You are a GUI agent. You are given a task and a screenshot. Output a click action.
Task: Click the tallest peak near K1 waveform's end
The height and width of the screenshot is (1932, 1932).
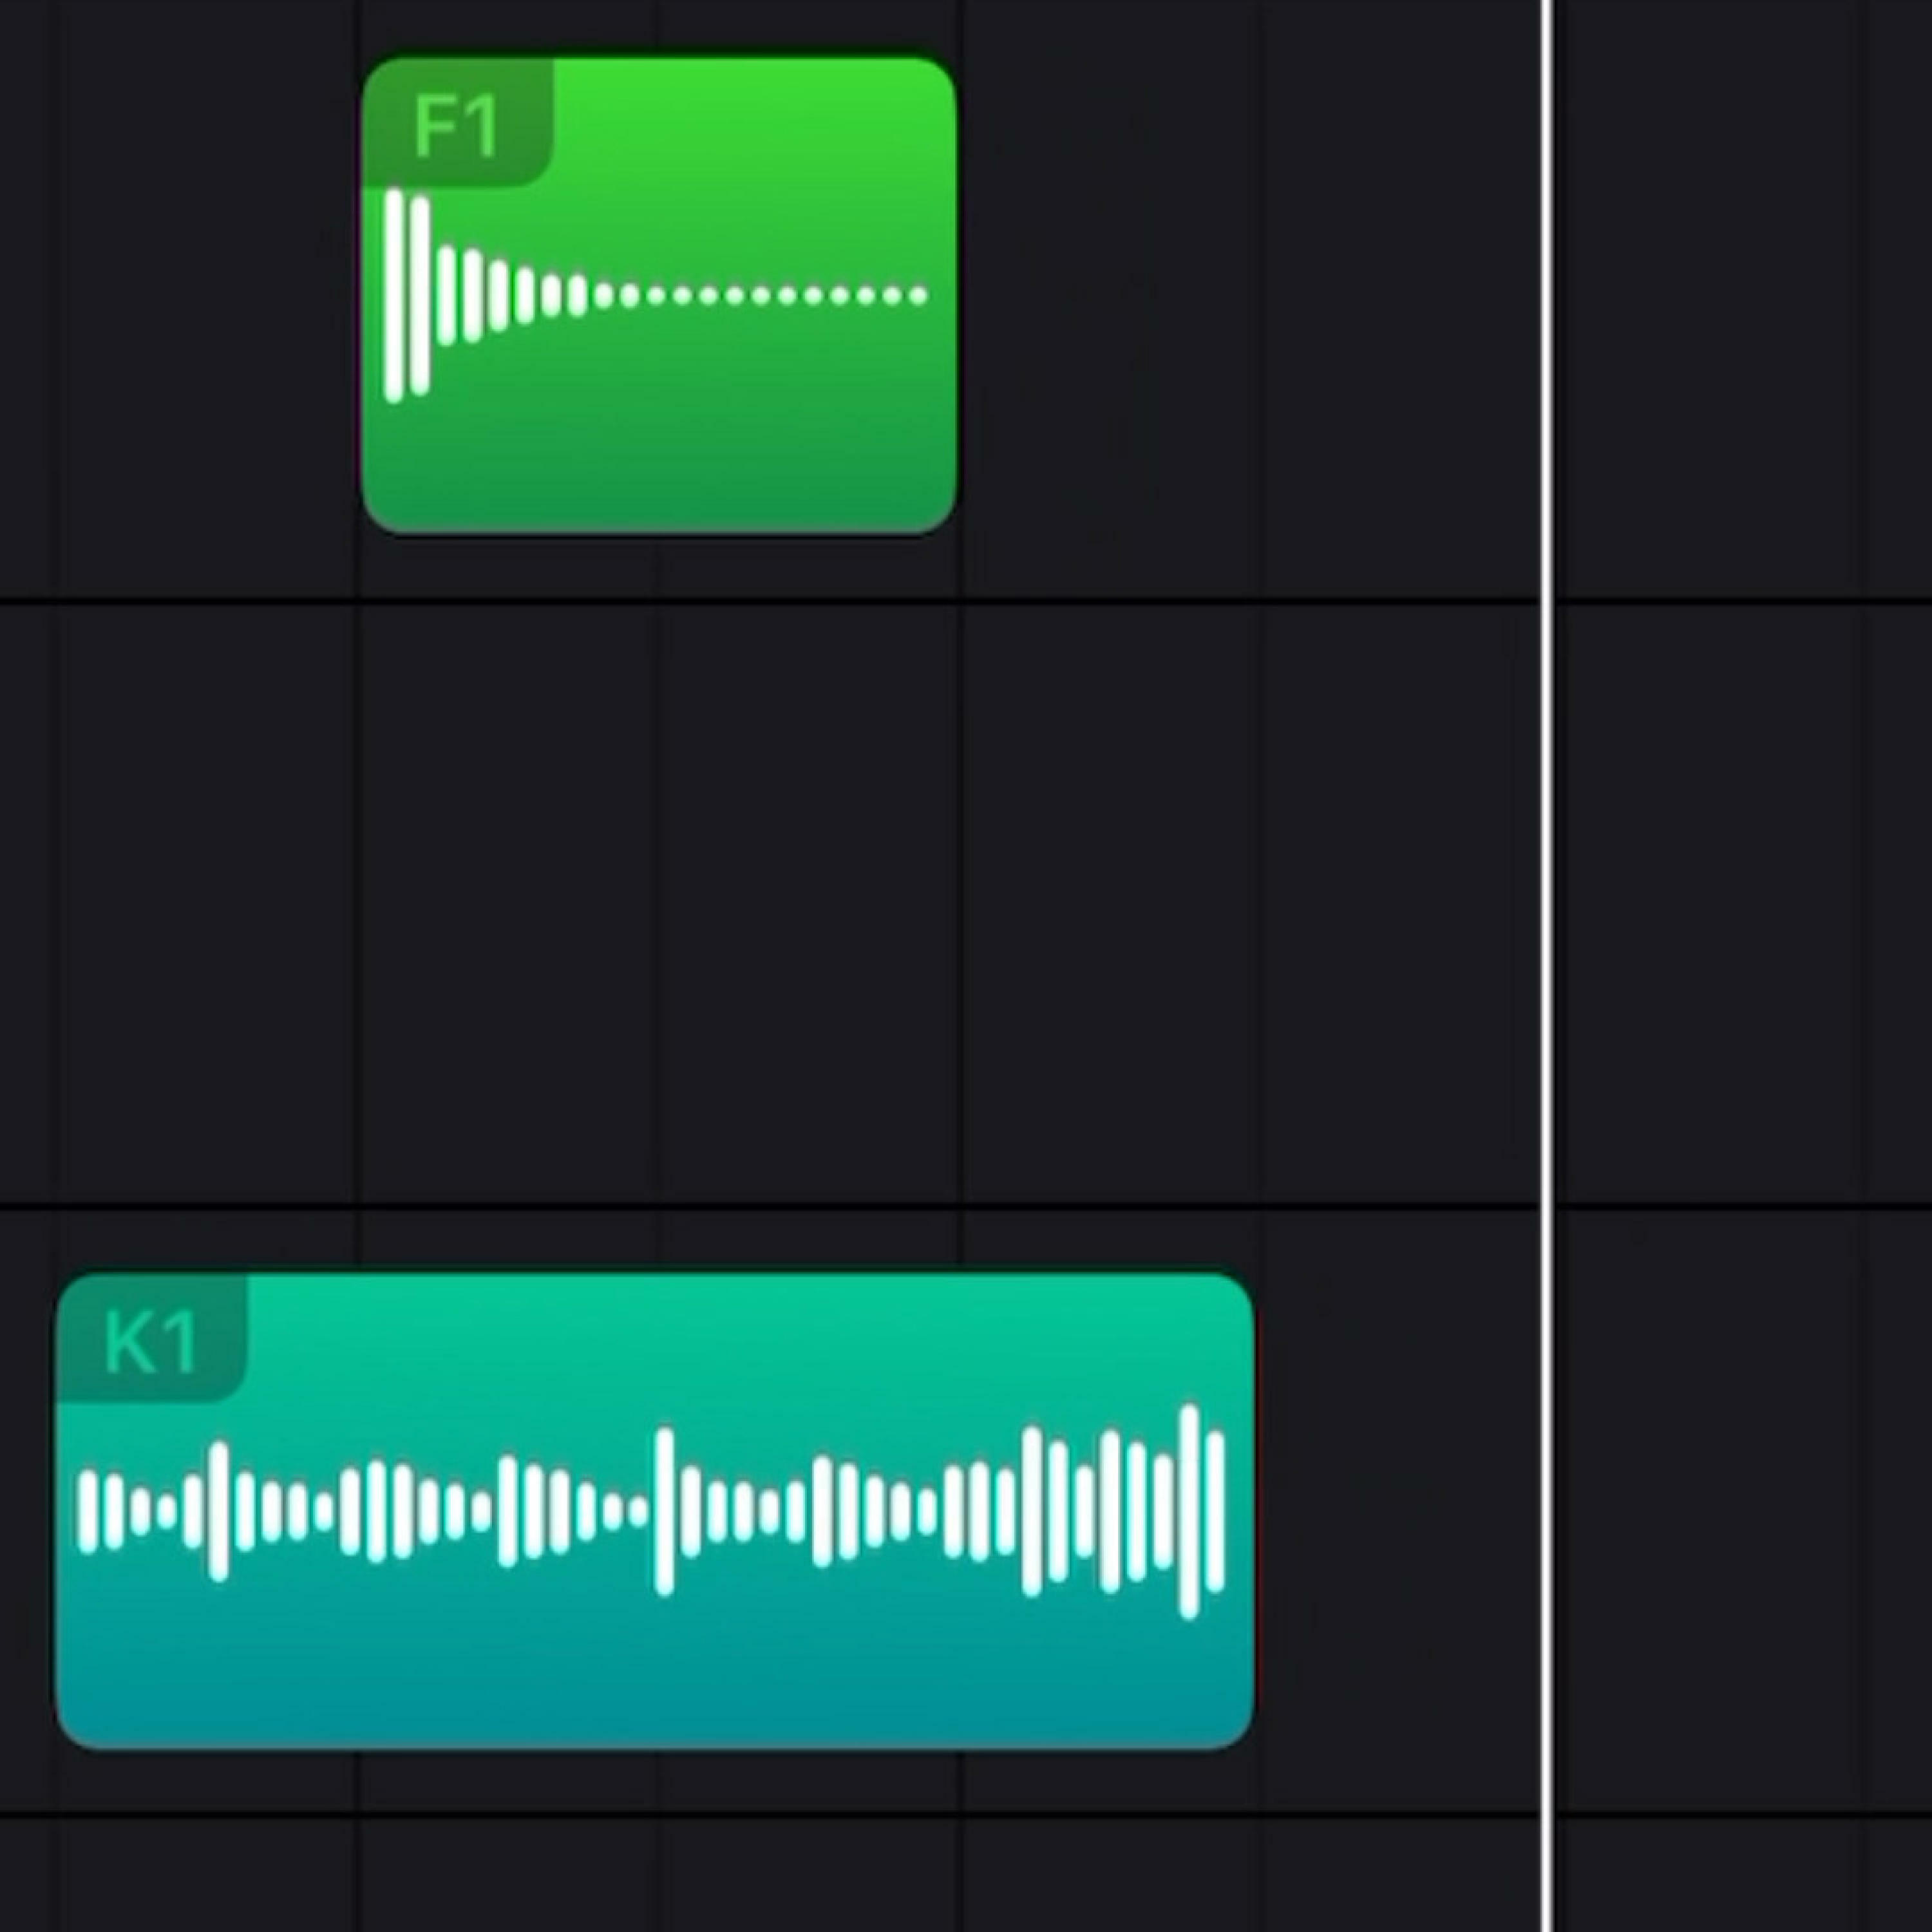point(1189,1511)
